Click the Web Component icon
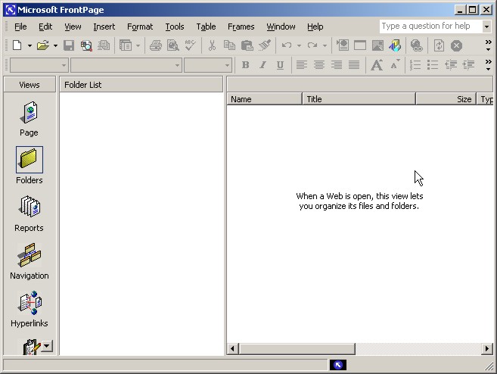This screenshot has height=374, width=497. click(343, 45)
